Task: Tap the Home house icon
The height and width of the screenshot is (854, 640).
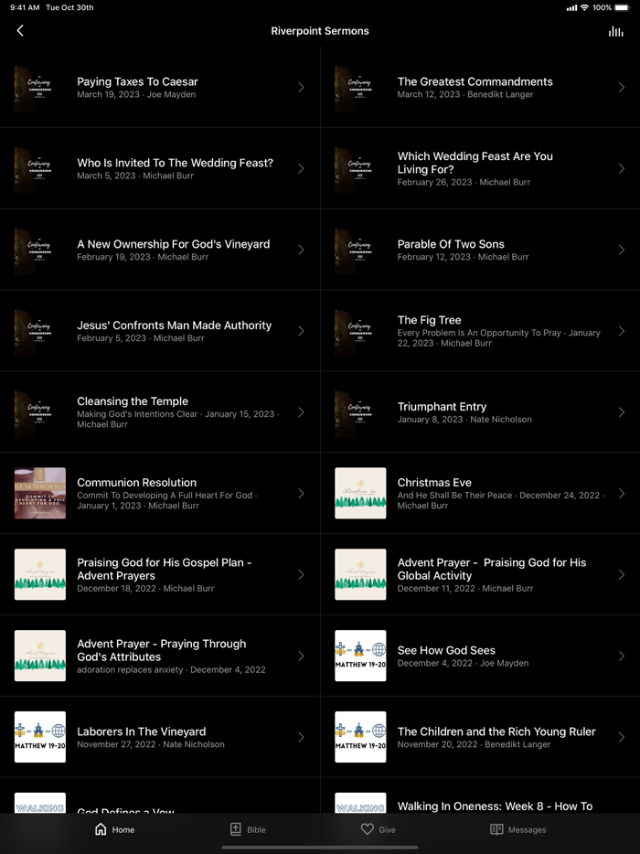Action: coord(101,829)
